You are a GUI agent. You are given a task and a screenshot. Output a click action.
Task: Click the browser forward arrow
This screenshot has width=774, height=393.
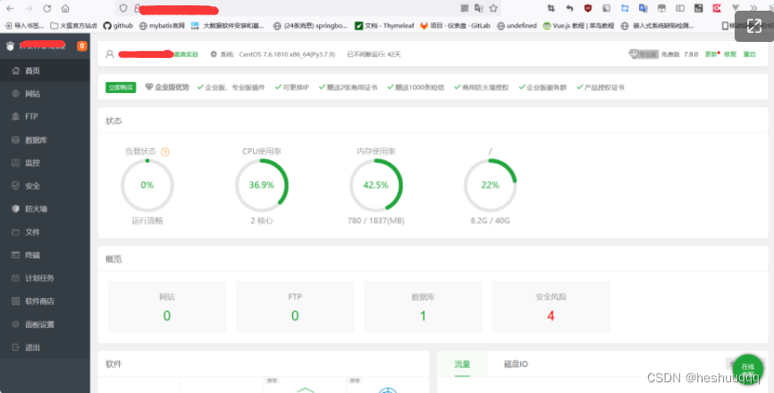click(29, 8)
